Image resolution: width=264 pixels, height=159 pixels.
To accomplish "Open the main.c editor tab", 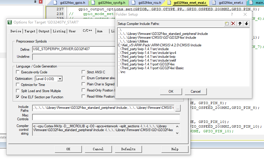I will coord(256,3).
